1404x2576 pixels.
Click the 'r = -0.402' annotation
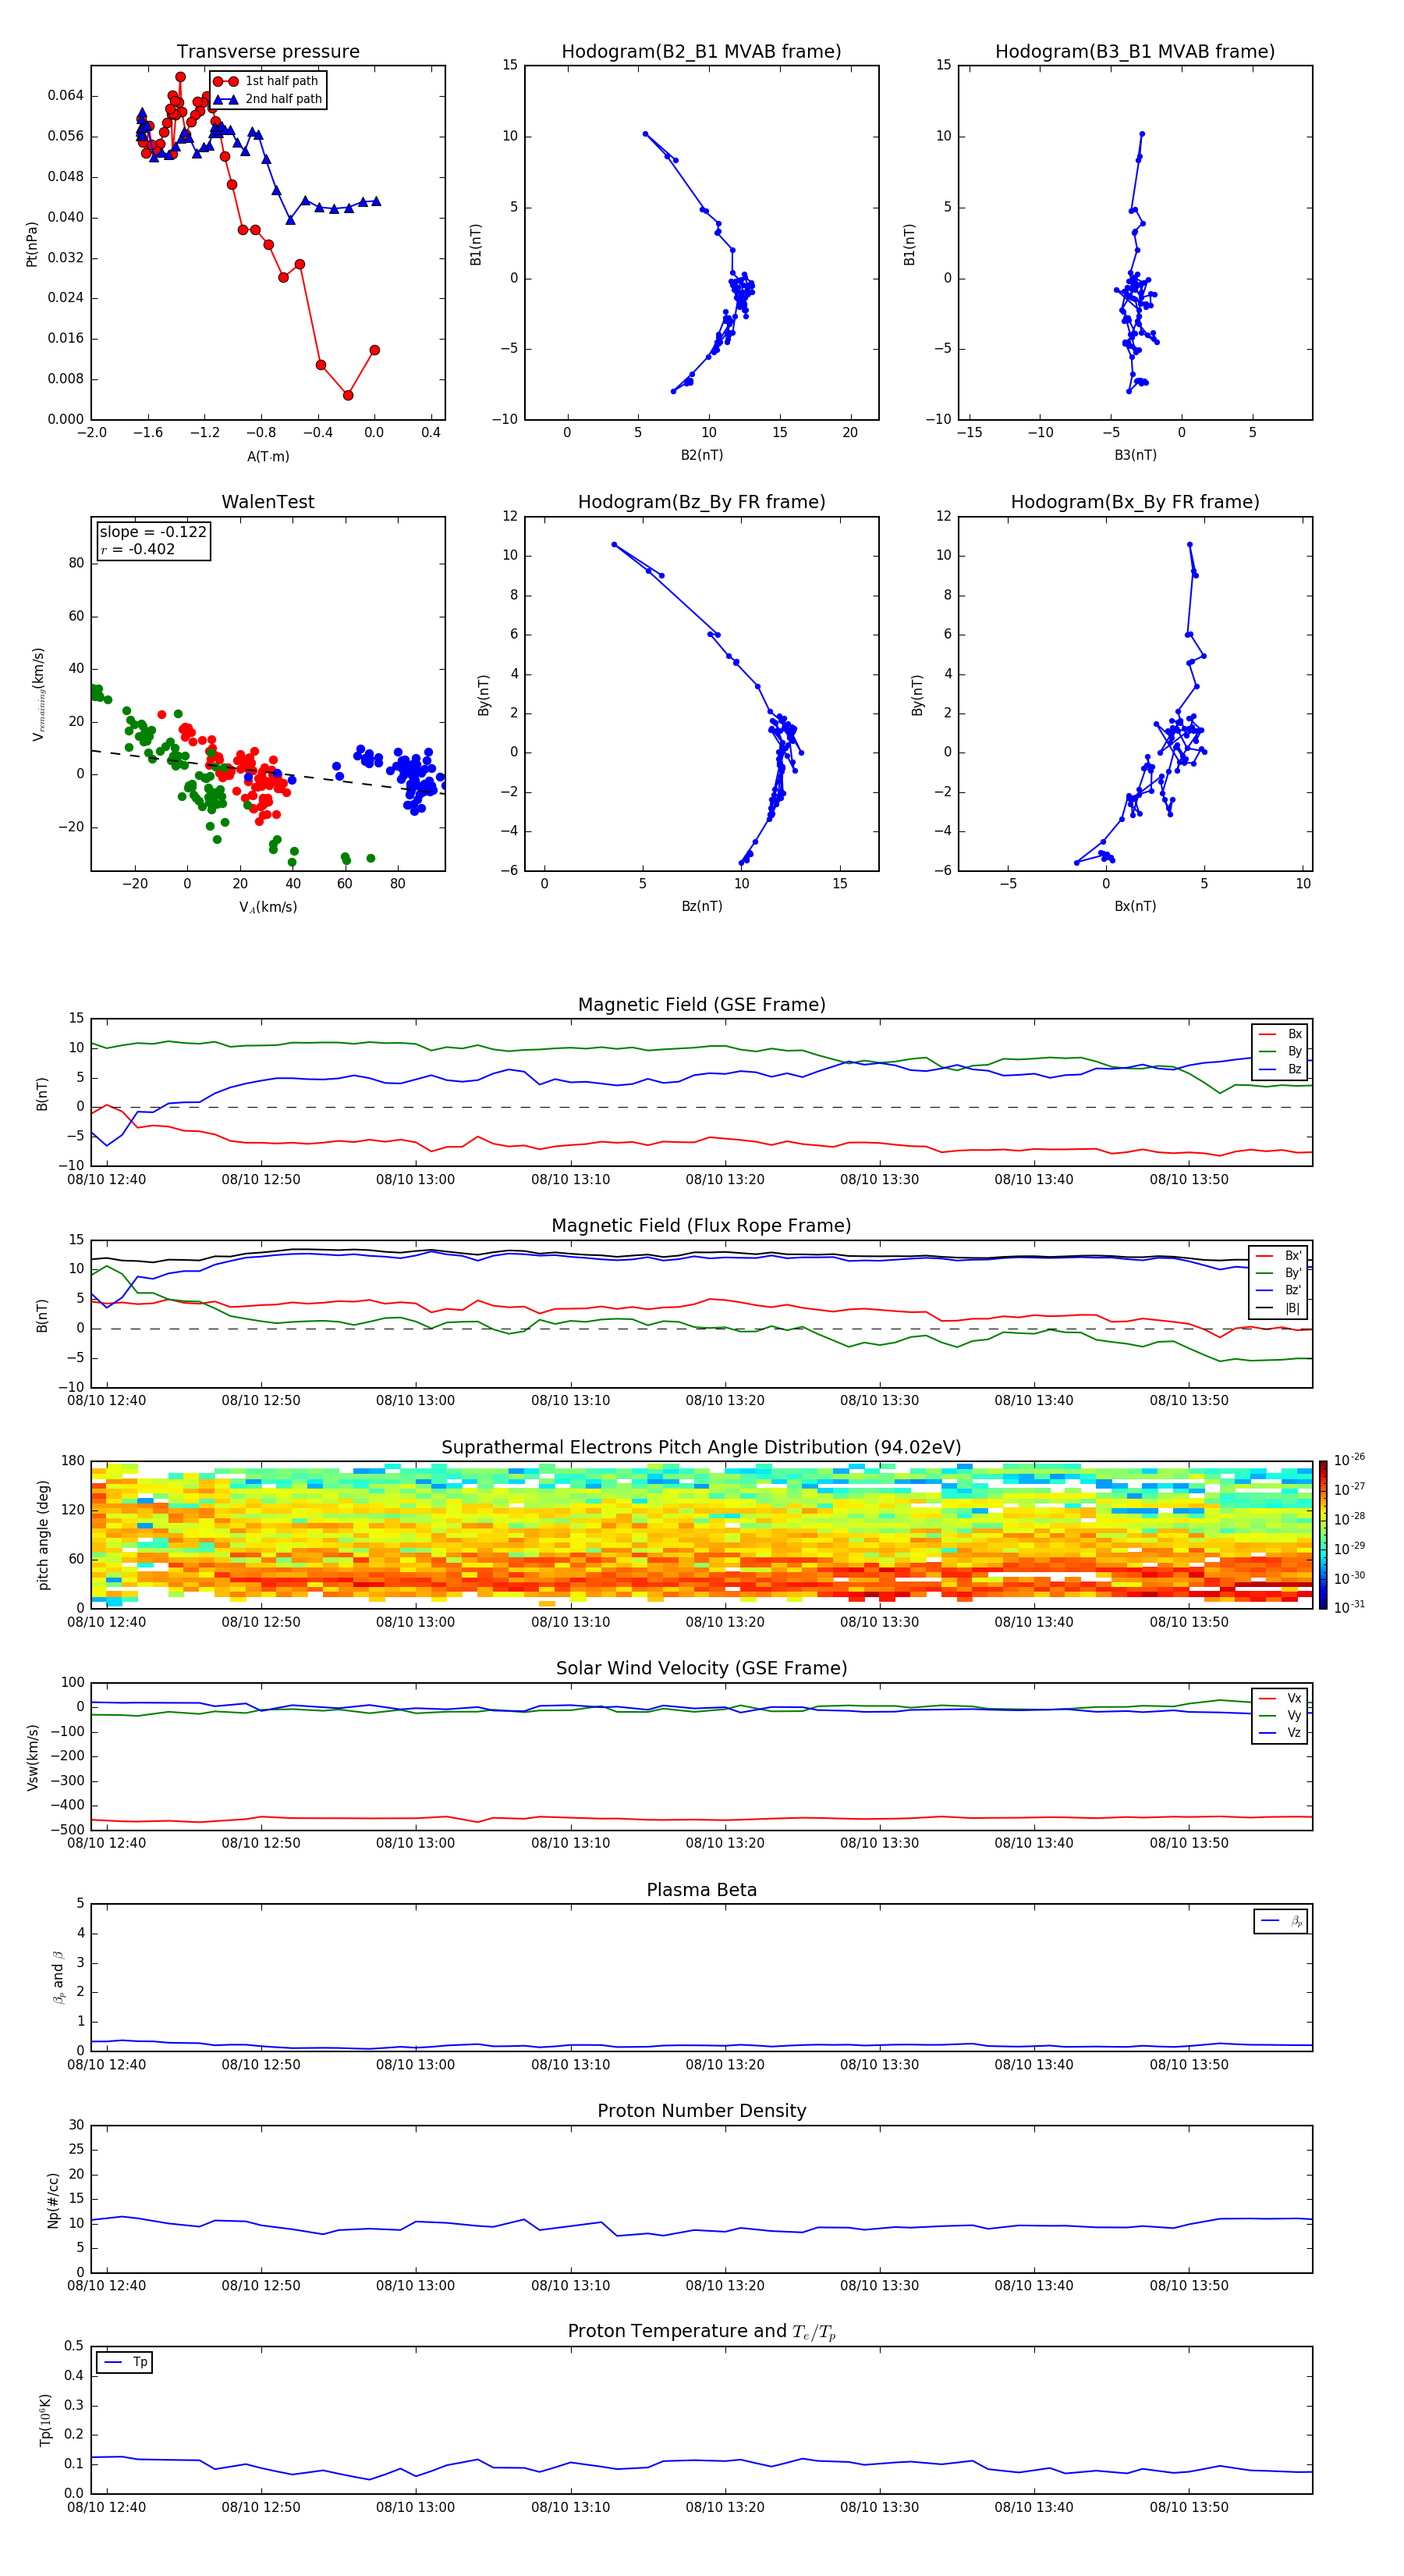[138, 549]
